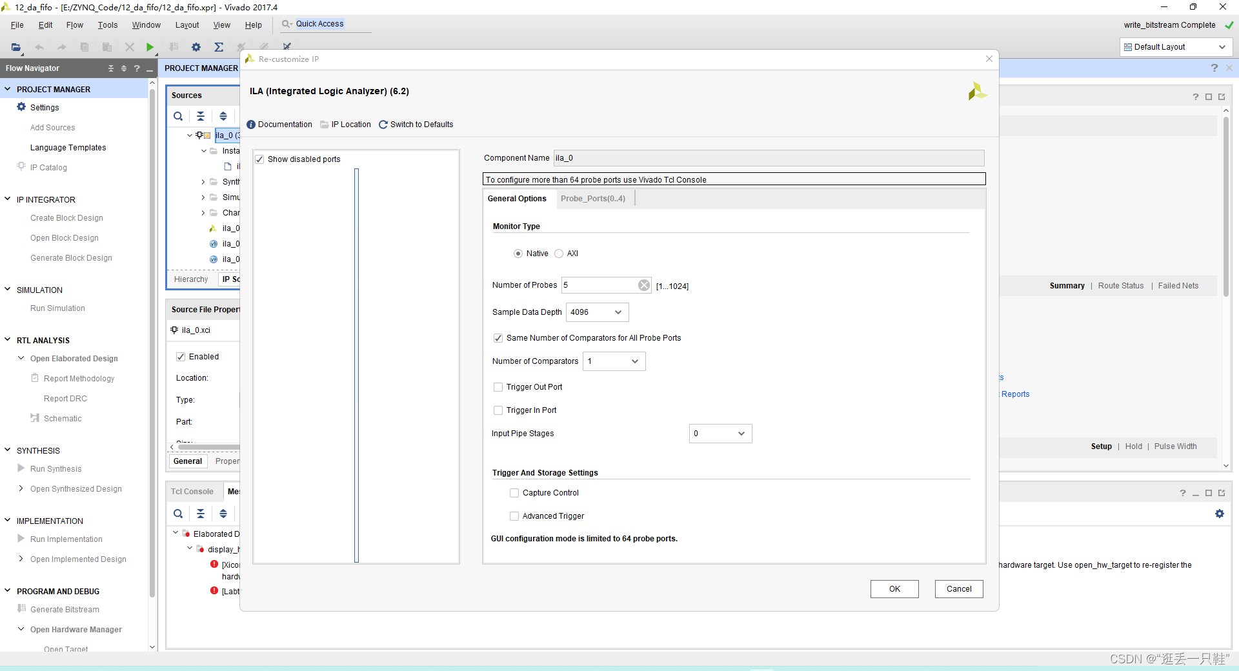Screen dimensions: 1239x671
Task: Switch to the Probe_Ports(0..4) tab
Action: point(592,199)
